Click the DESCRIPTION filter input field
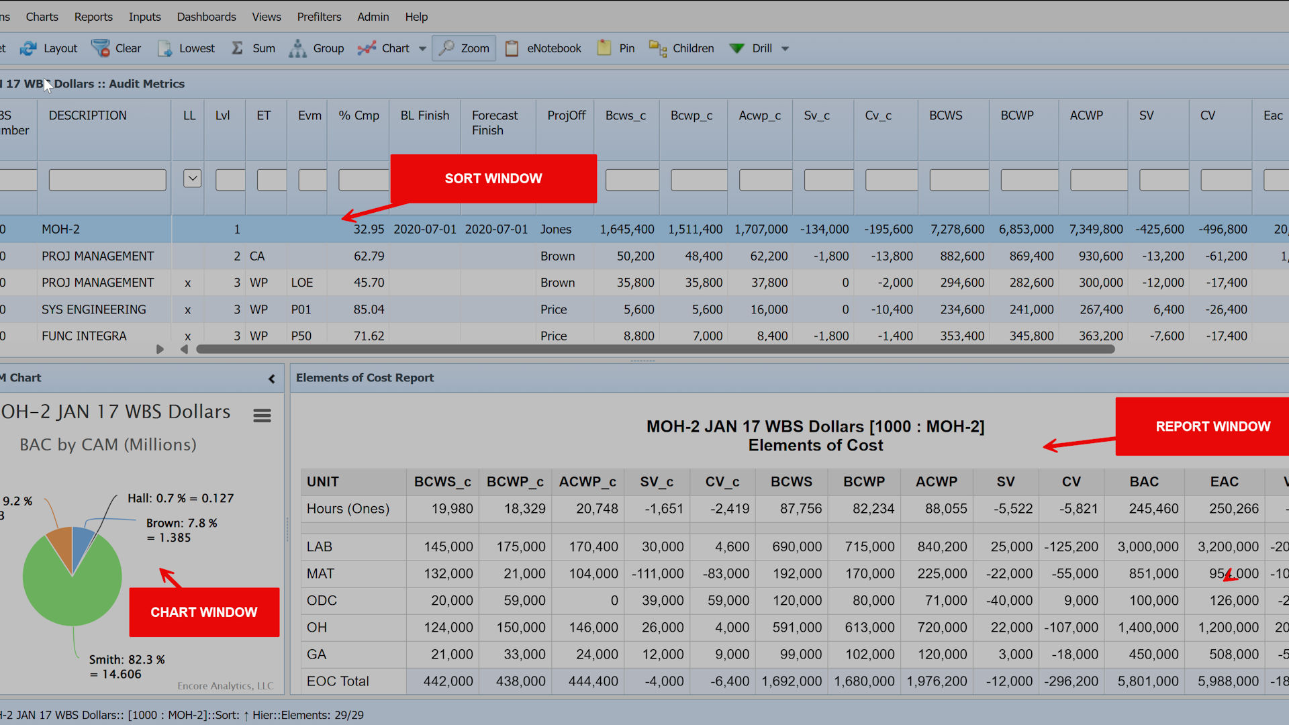The height and width of the screenshot is (725, 1289). [107, 180]
